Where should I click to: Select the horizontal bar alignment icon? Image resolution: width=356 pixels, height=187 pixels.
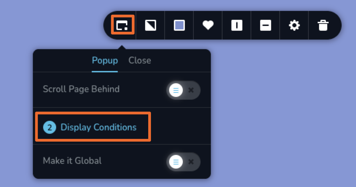(265, 25)
